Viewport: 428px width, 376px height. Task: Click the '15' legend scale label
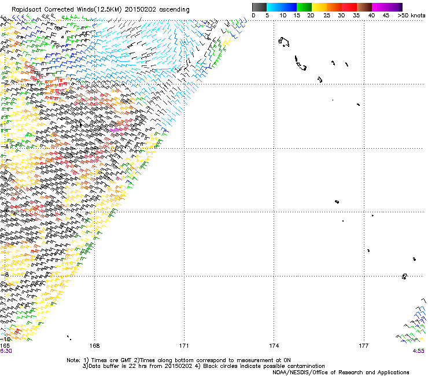pyautogui.click(x=297, y=15)
